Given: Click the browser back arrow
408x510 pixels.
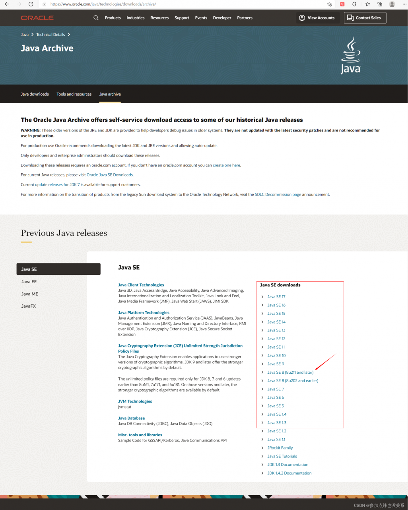Looking at the screenshot, I should (x=7, y=4).
